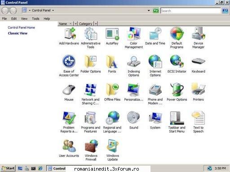Screen dimensions: 230x172
Task: Open Default Programs
Action: 177,38
